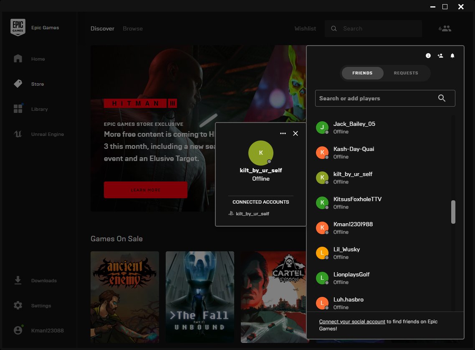Screen dimensions: 475x350
Task: Click the kilt_by_ur_self avatar in friends list
Action: 322,178
